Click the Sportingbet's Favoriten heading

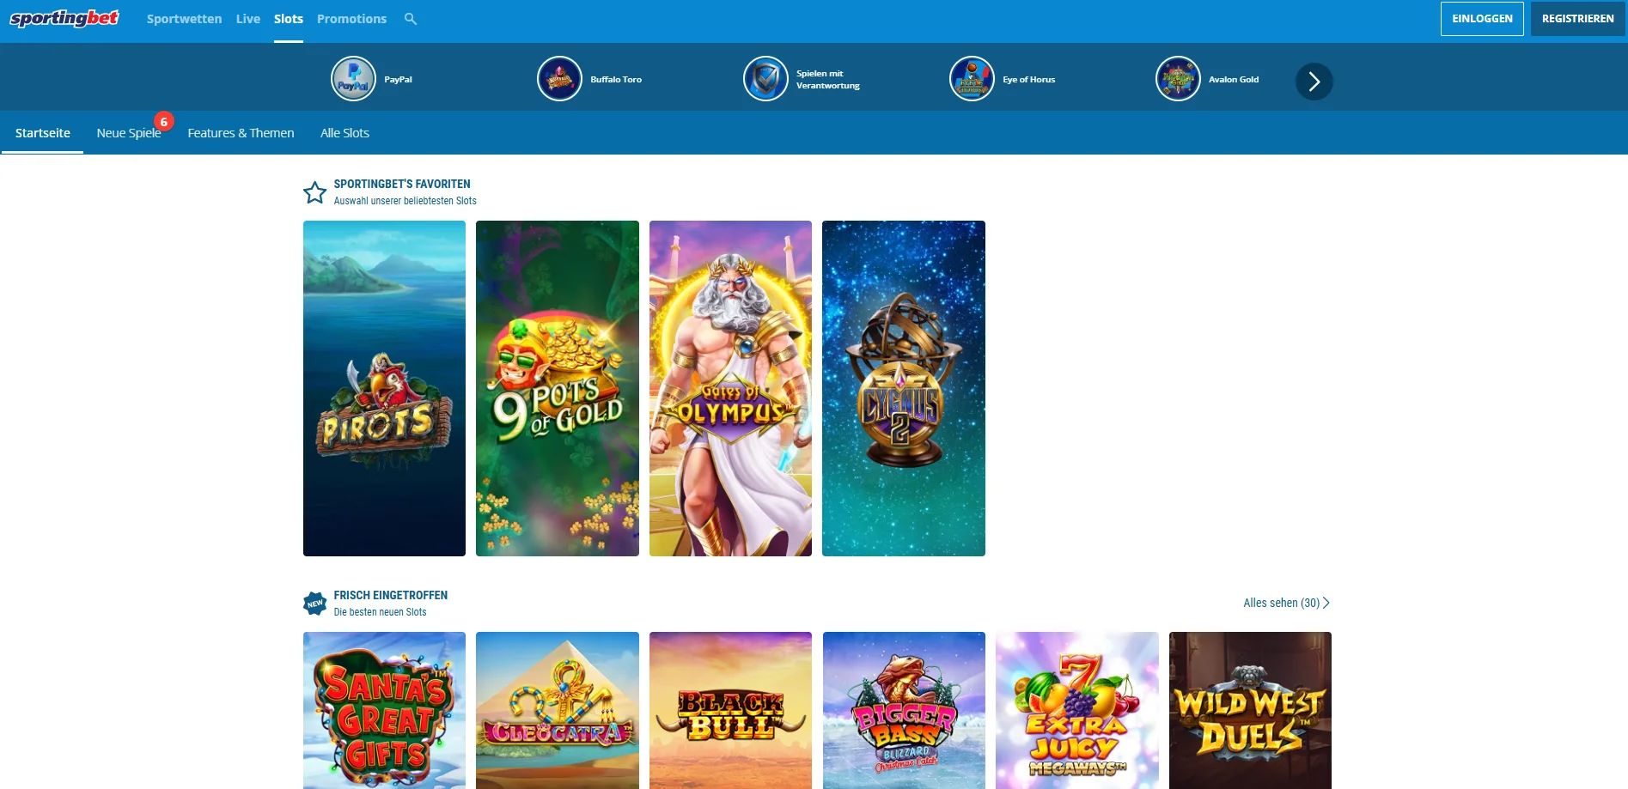click(x=402, y=184)
